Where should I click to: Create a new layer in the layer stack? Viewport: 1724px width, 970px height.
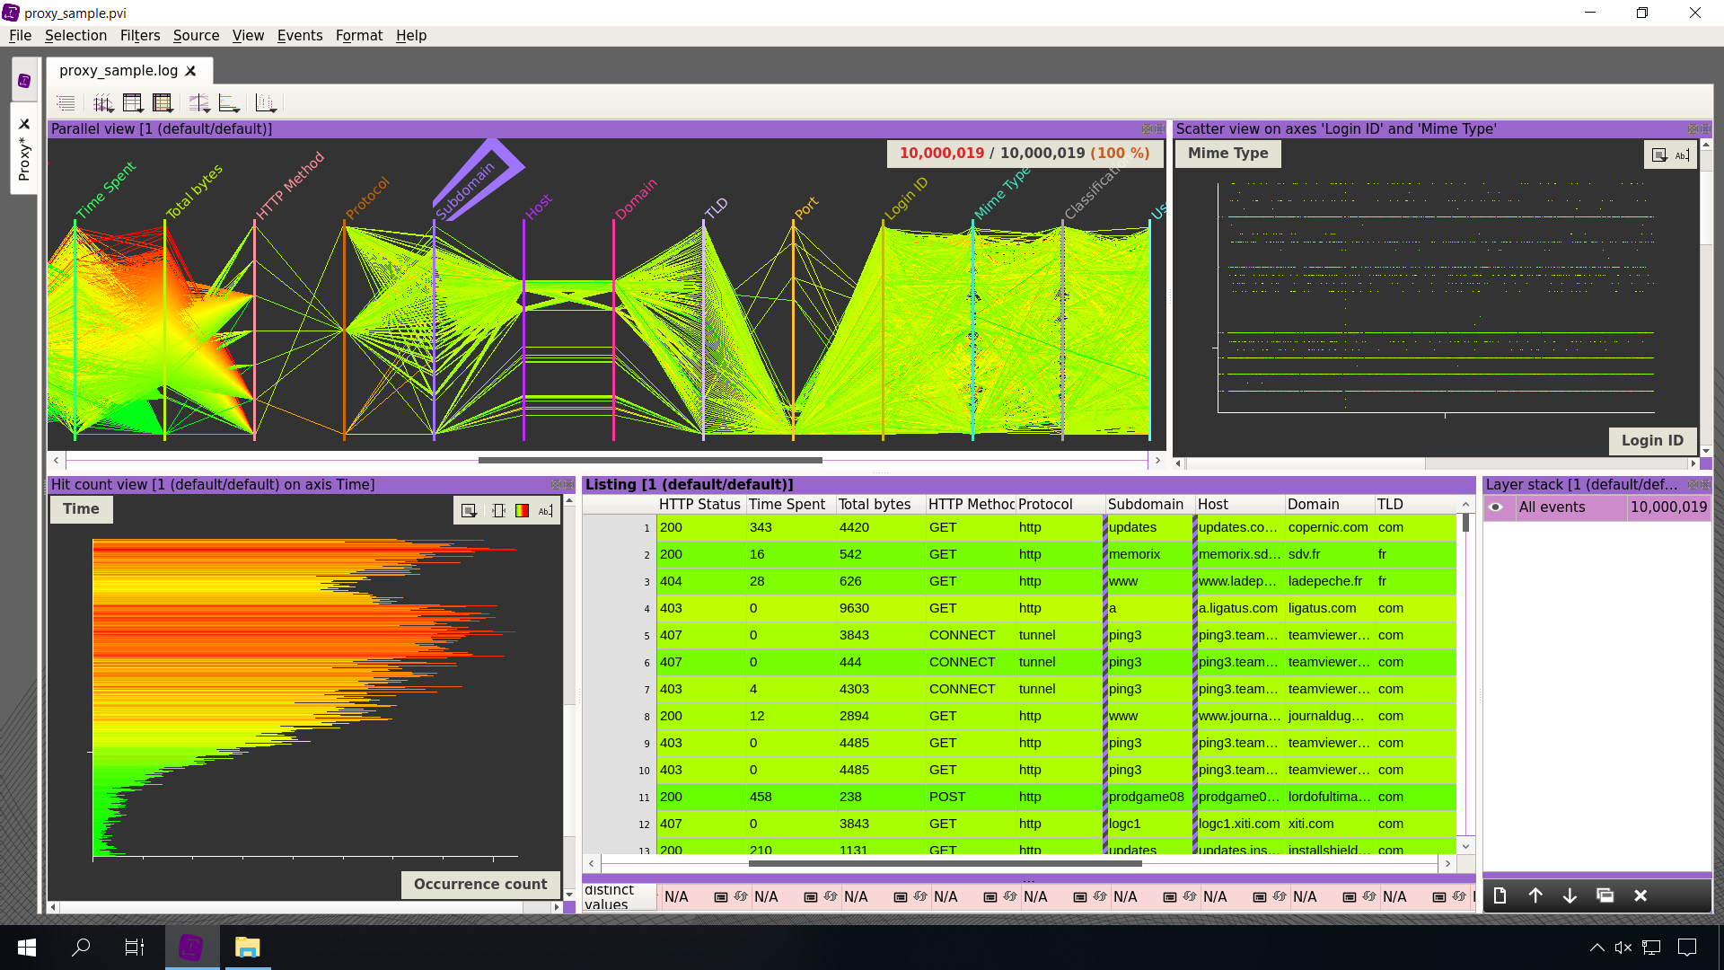click(x=1499, y=895)
